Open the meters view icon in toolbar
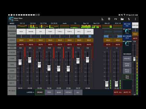 tap(103, 19)
